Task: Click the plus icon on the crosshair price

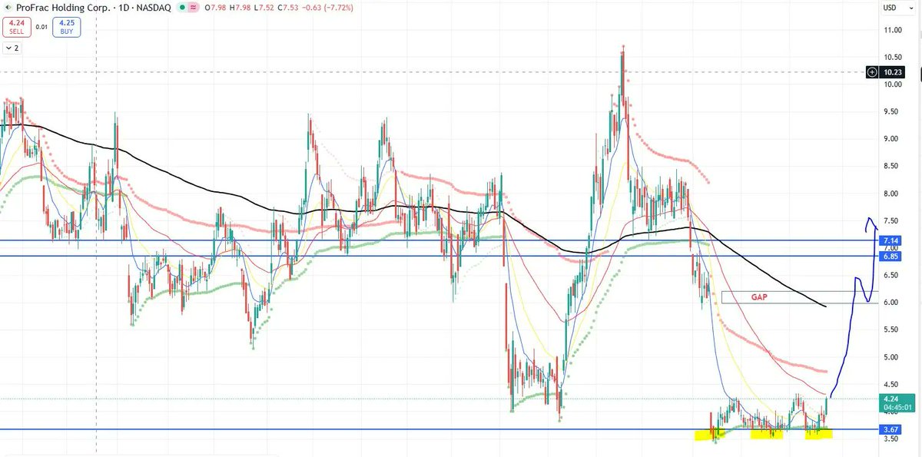Action: [872, 72]
